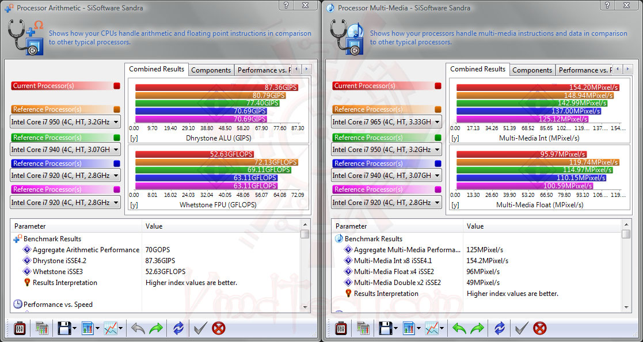
Task: Click the Parameter column header in Arithmetic window
Action: click(77, 226)
